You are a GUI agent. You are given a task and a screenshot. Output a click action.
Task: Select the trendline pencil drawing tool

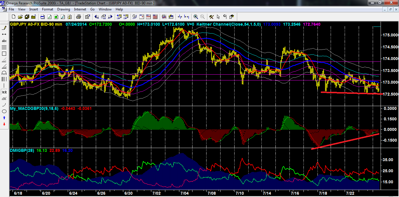click(x=4, y=28)
